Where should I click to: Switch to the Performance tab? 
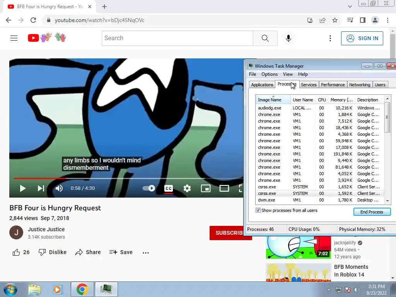pyautogui.click(x=333, y=85)
